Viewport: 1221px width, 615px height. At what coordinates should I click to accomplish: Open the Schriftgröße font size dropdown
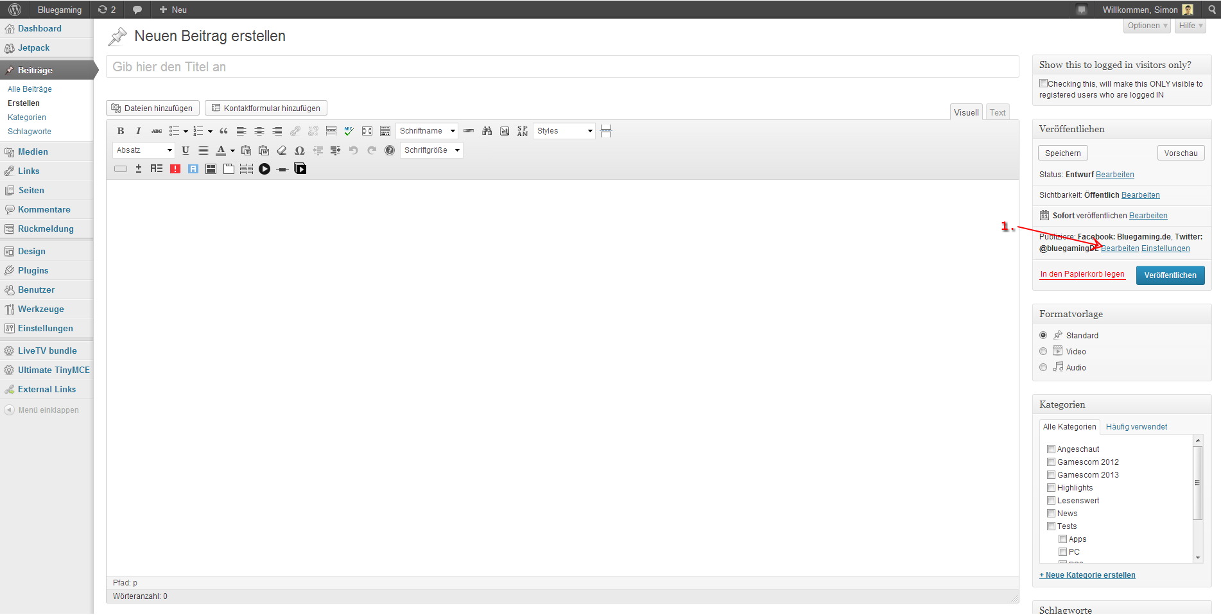(431, 150)
